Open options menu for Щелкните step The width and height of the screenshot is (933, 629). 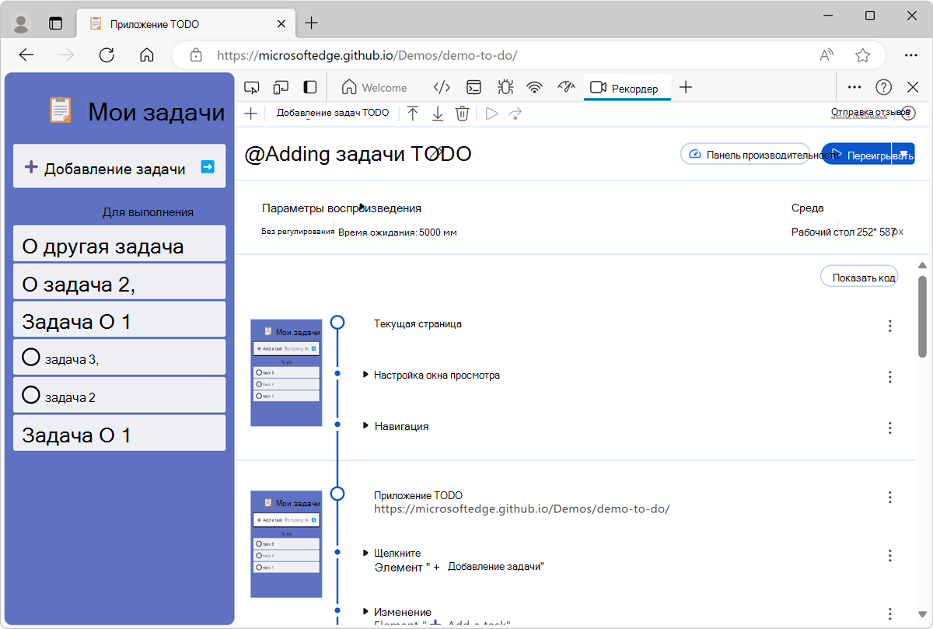[x=890, y=555]
